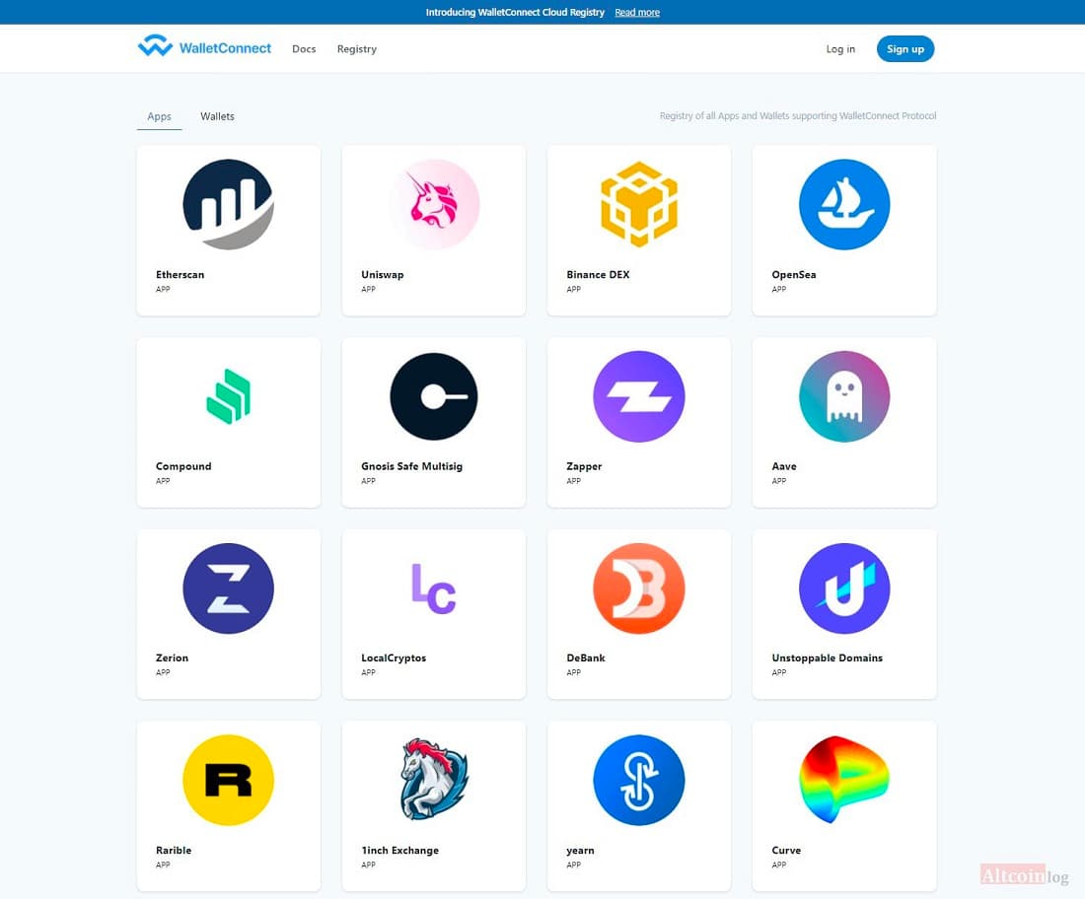Click the Gnosis Safe Multisig label

click(411, 466)
